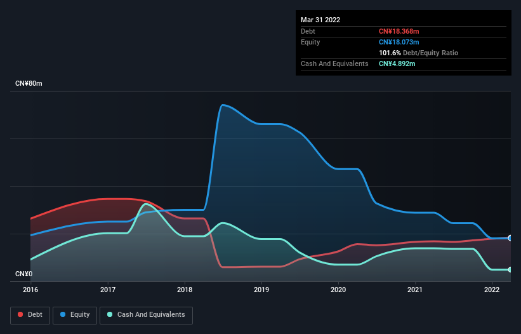Click the 2021 x-axis label
This screenshot has height=334, width=521.
(x=415, y=290)
